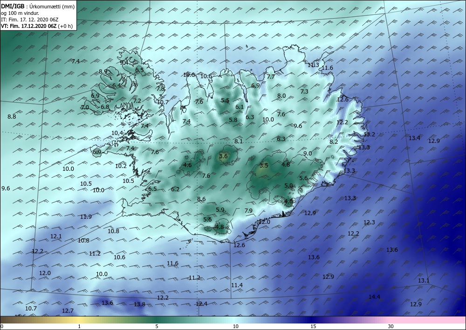The height and width of the screenshot is (330, 466).
Task: Click the 5.9 value on the map
Action: pyautogui.click(x=220, y=210)
